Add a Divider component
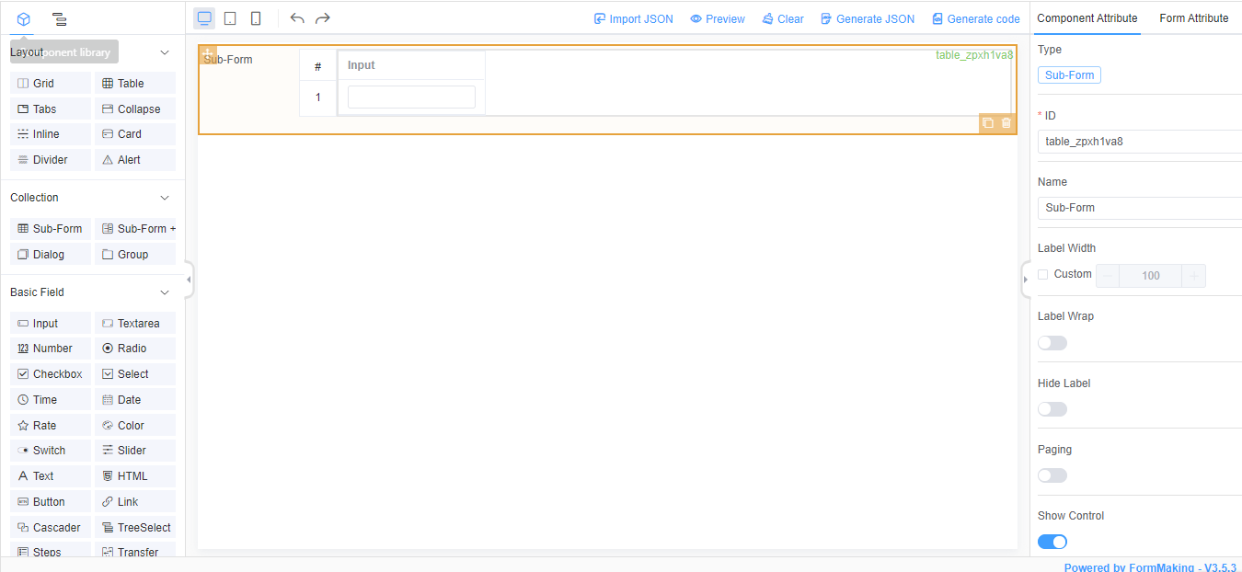 (51, 160)
